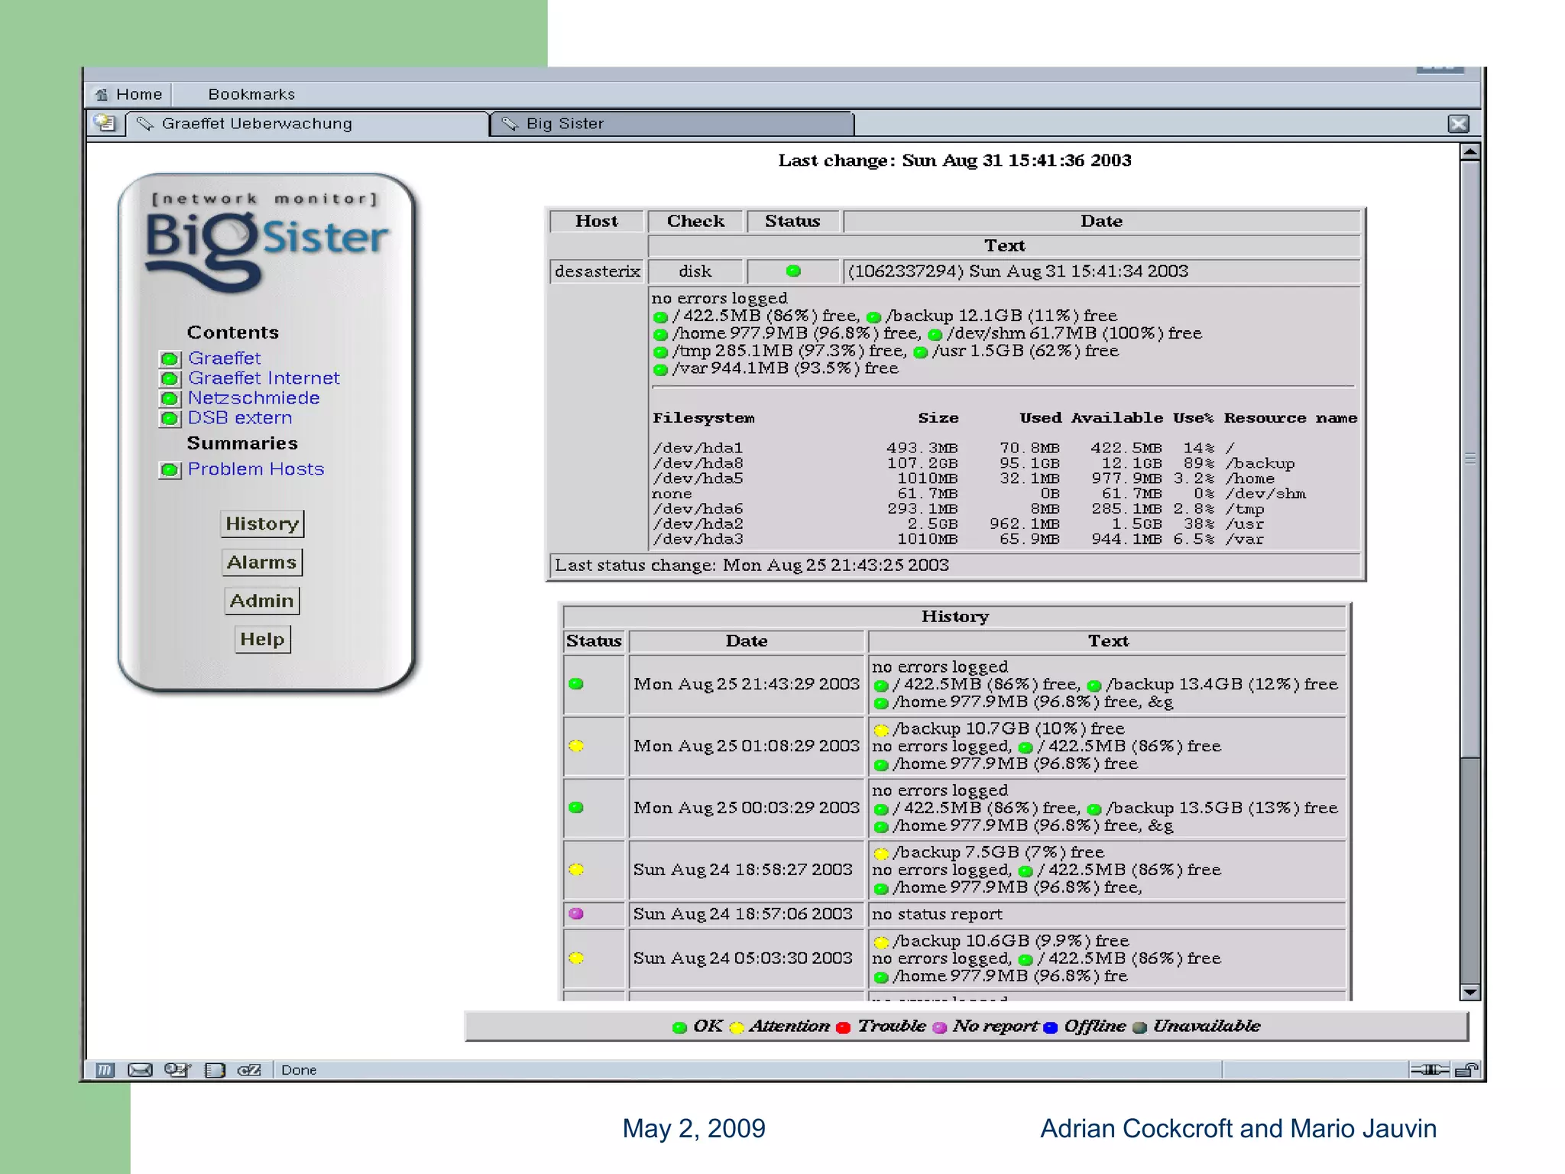Click the online/offline connection icon in status bar

(1430, 1070)
